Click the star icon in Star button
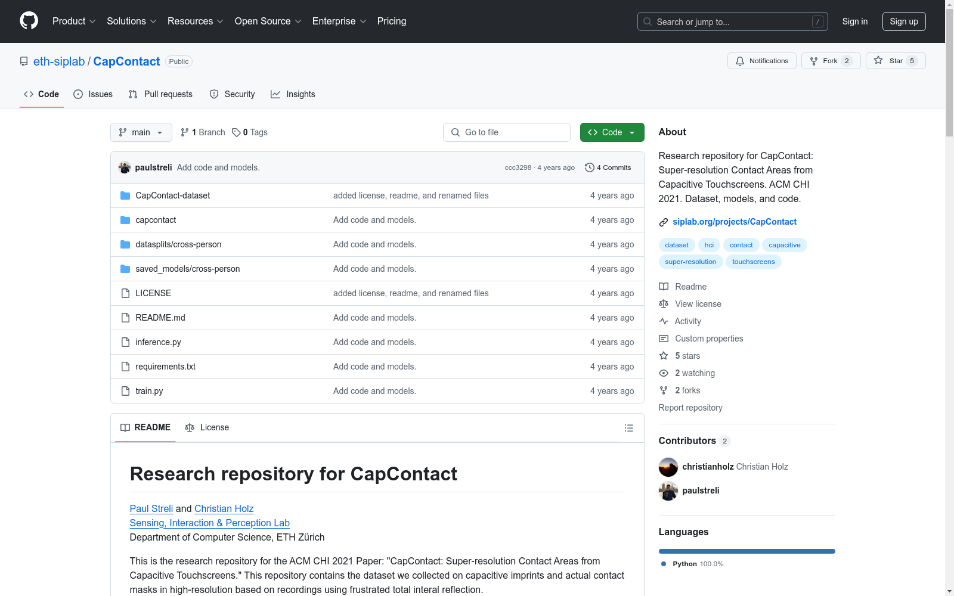The height and width of the screenshot is (596, 954). (x=878, y=60)
